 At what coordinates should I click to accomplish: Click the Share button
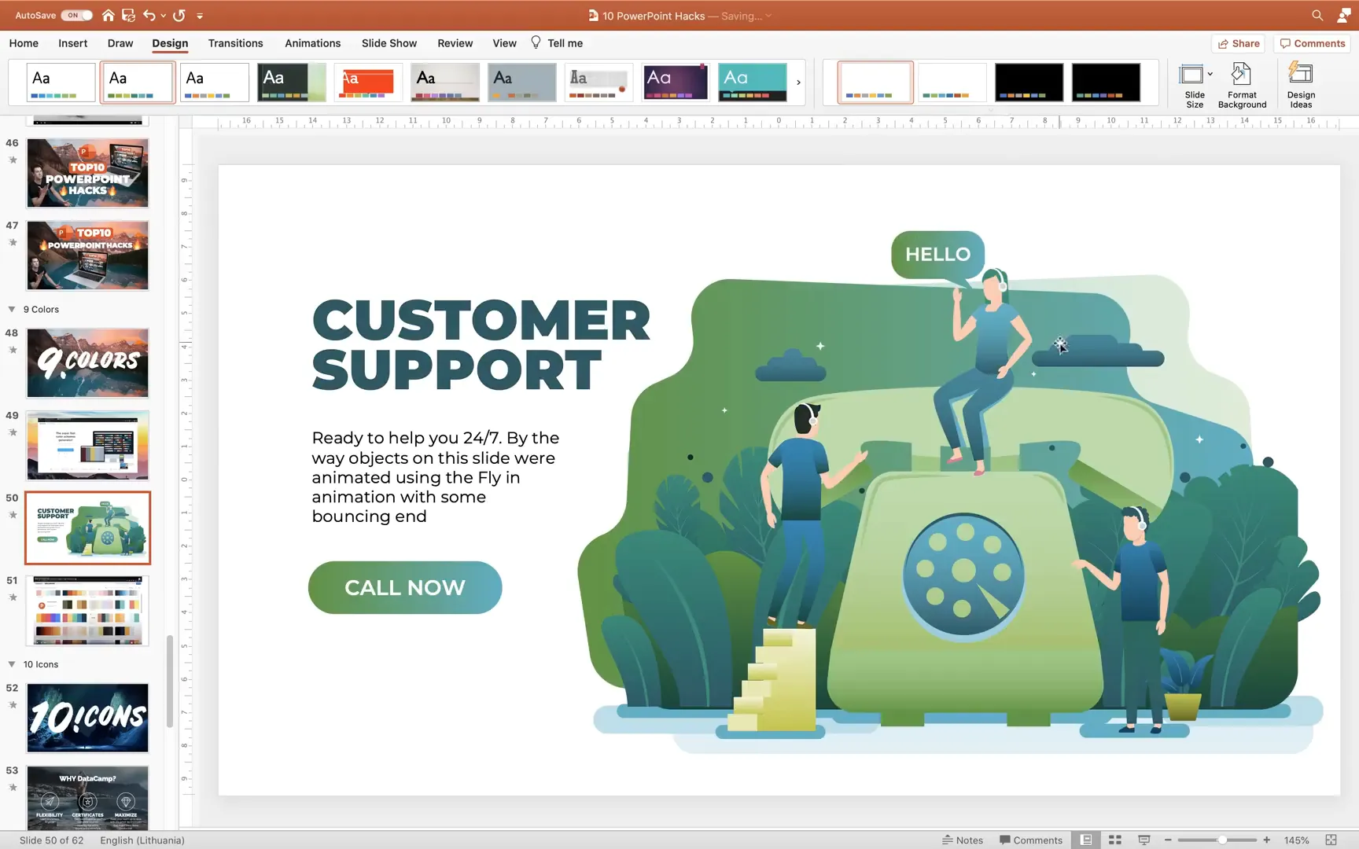tap(1239, 43)
